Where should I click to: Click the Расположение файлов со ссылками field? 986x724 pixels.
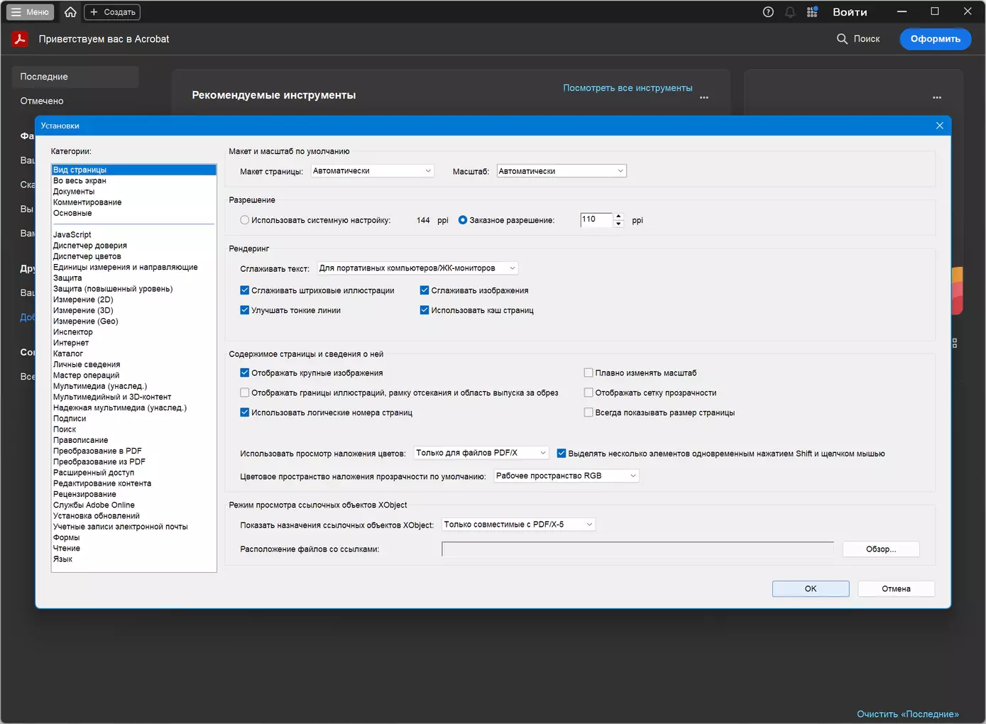pos(637,549)
